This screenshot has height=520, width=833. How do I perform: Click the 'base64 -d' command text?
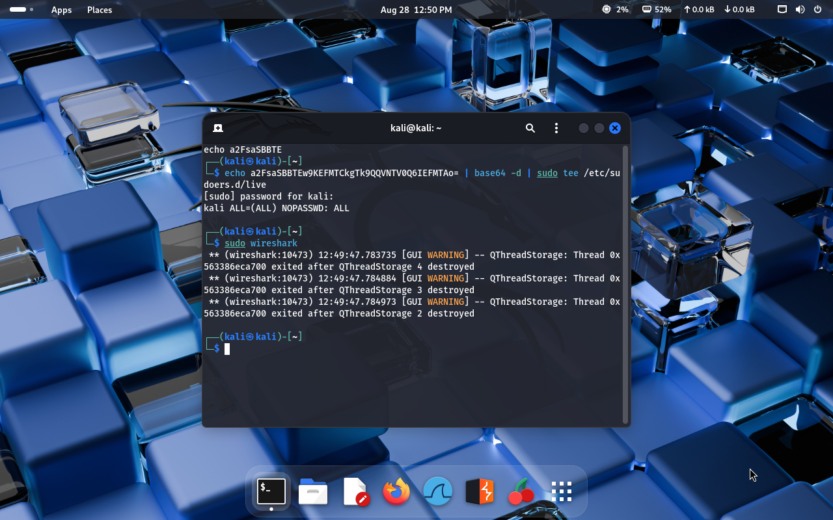(498, 173)
